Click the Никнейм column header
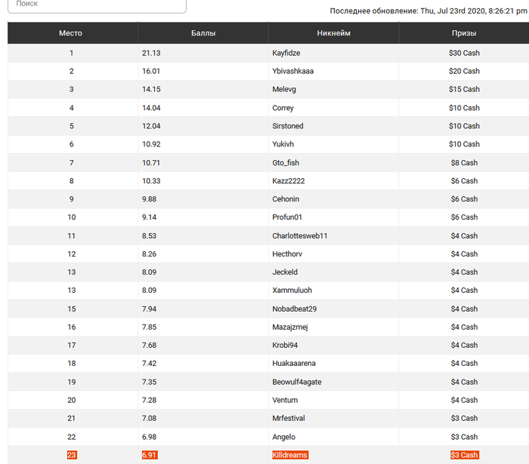The width and height of the screenshot is (529, 464). click(333, 33)
